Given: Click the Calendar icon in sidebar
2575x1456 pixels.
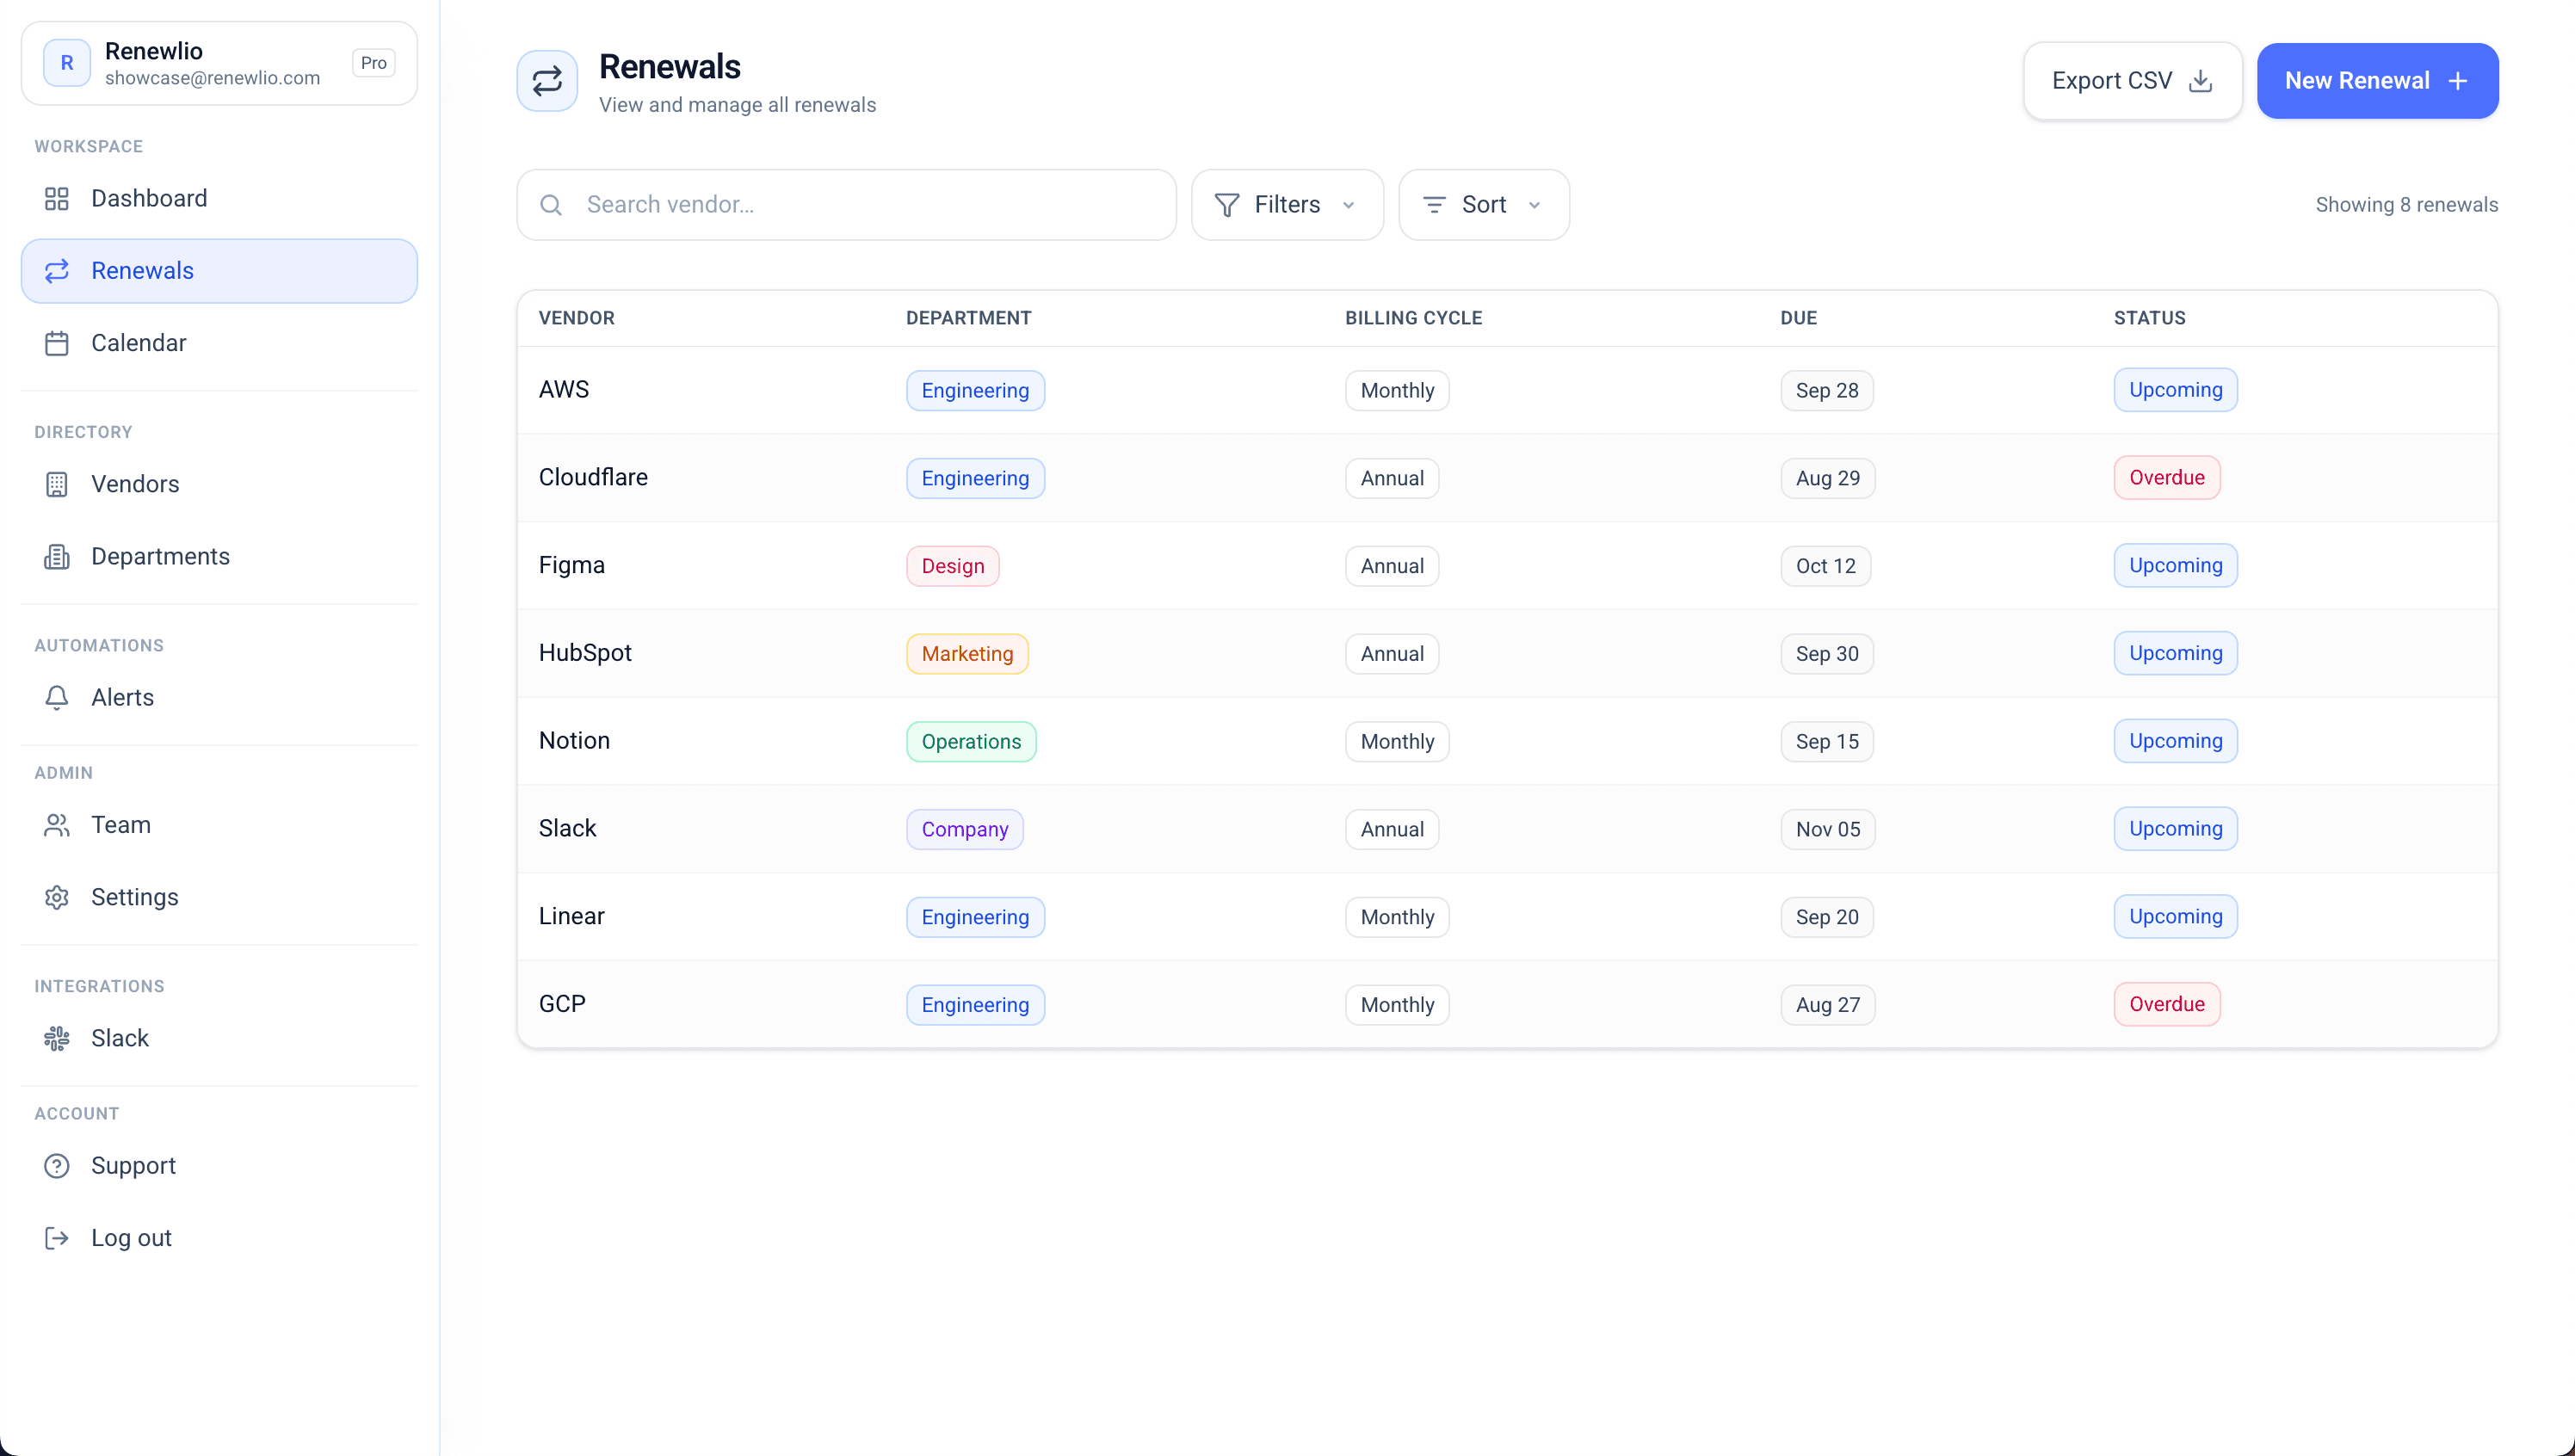Looking at the screenshot, I should point(57,343).
